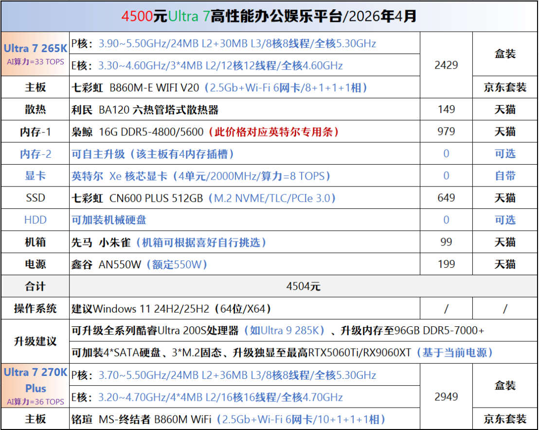The width and height of the screenshot is (539, 430).
Task: Click 可选 in the HDD row
Action: click(x=505, y=220)
